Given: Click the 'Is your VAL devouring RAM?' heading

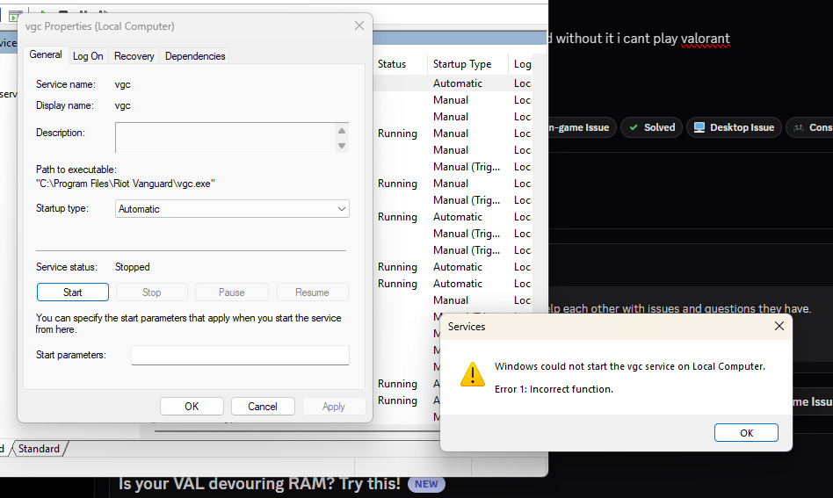Looking at the screenshot, I should (259, 484).
